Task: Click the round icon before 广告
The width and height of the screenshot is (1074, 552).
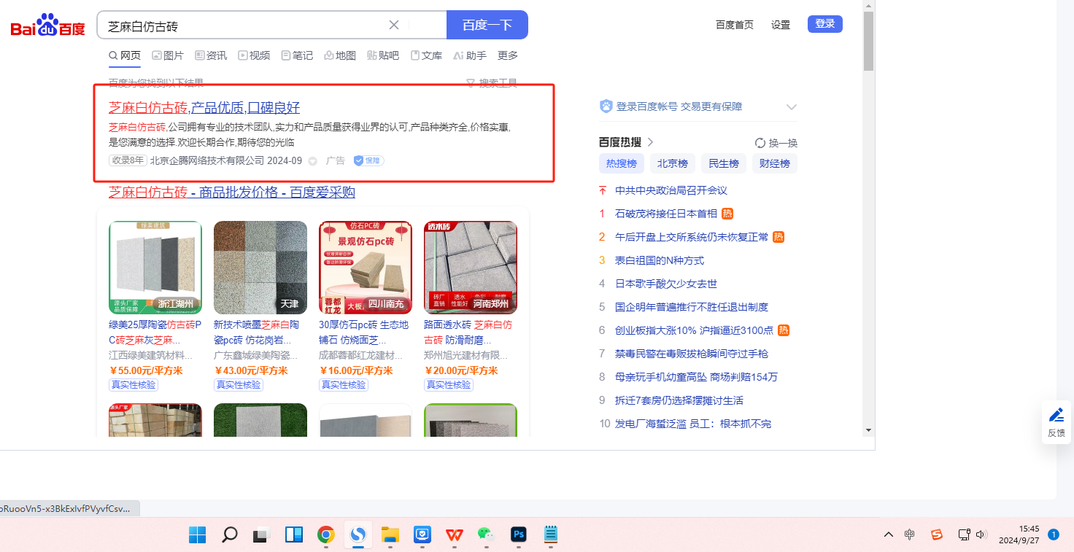Action: pyautogui.click(x=313, y=161)
